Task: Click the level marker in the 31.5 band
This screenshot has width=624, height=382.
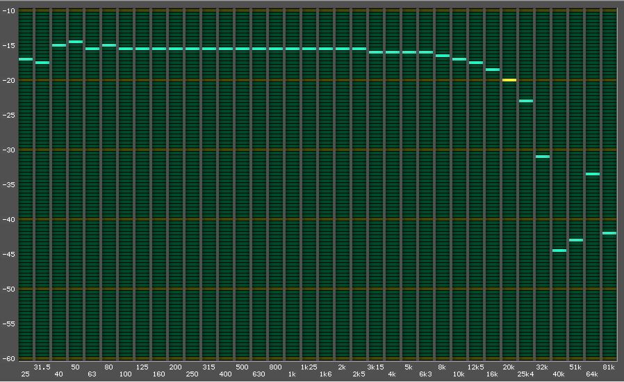Action: [x=42, y=63]
